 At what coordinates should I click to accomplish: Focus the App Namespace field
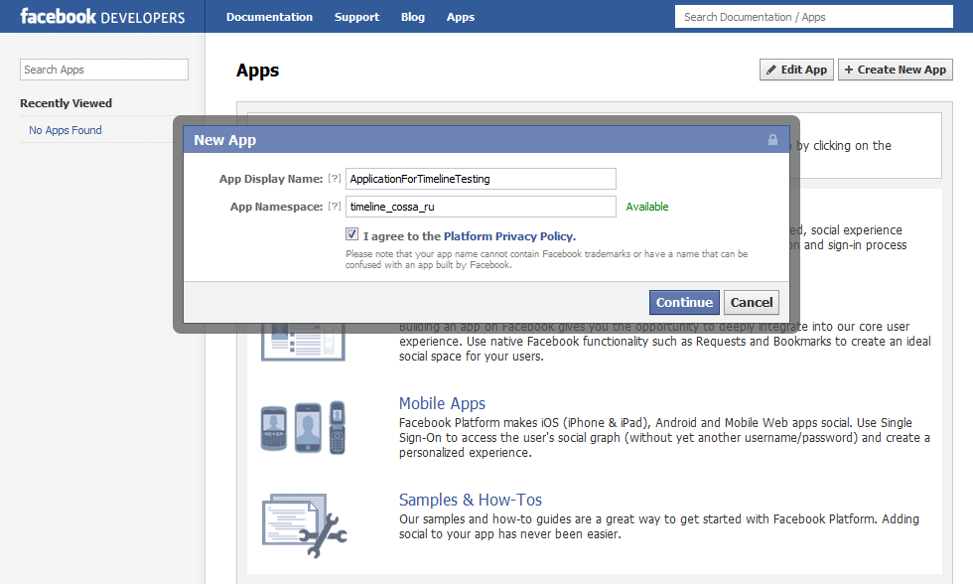tap(481, 207)
